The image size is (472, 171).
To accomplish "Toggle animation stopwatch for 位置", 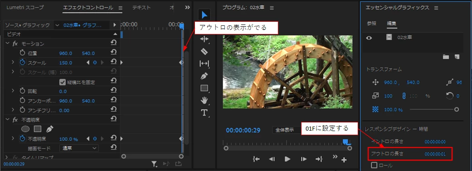I will point(23,53).
